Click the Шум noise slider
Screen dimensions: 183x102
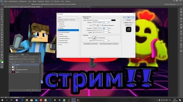(97, 41)
